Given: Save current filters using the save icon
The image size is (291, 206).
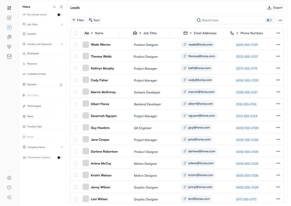Looking at the screenshot, I should click(54, 7).
